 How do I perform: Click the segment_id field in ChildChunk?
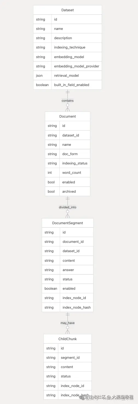coord(68,357)
